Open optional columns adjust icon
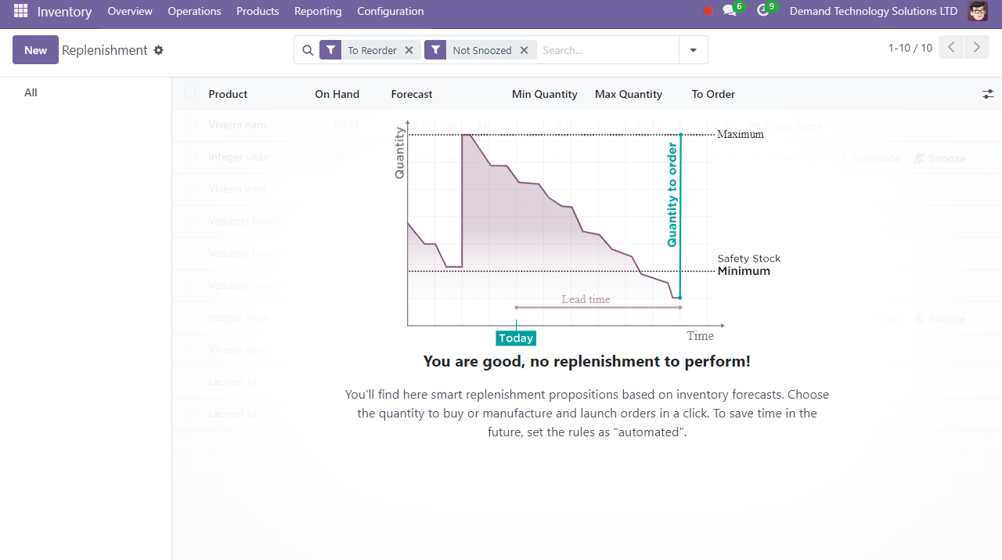Screen dimensions: 1002x560 [988, 94]
